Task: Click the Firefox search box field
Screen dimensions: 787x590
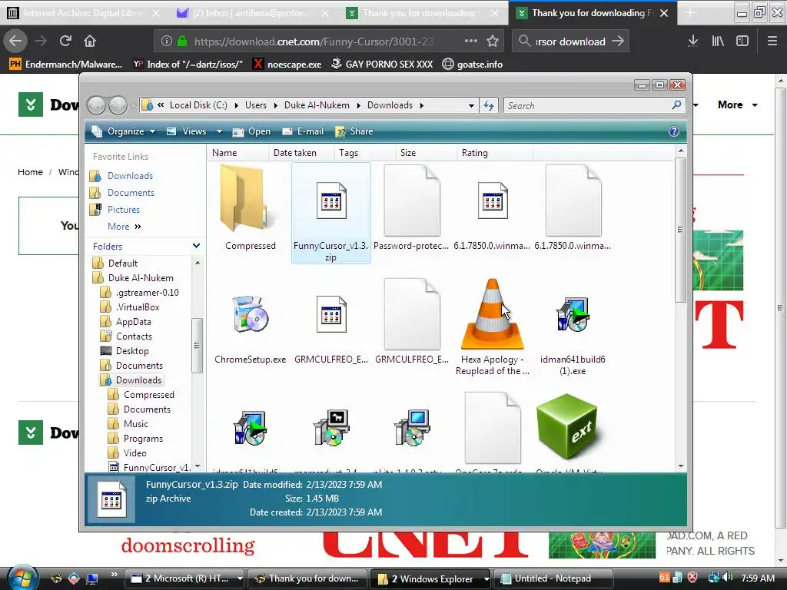Action: 569,41
